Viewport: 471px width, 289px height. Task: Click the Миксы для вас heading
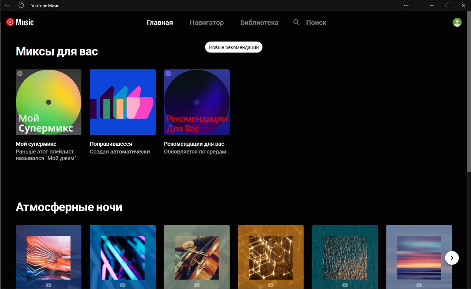click(57, 51)
